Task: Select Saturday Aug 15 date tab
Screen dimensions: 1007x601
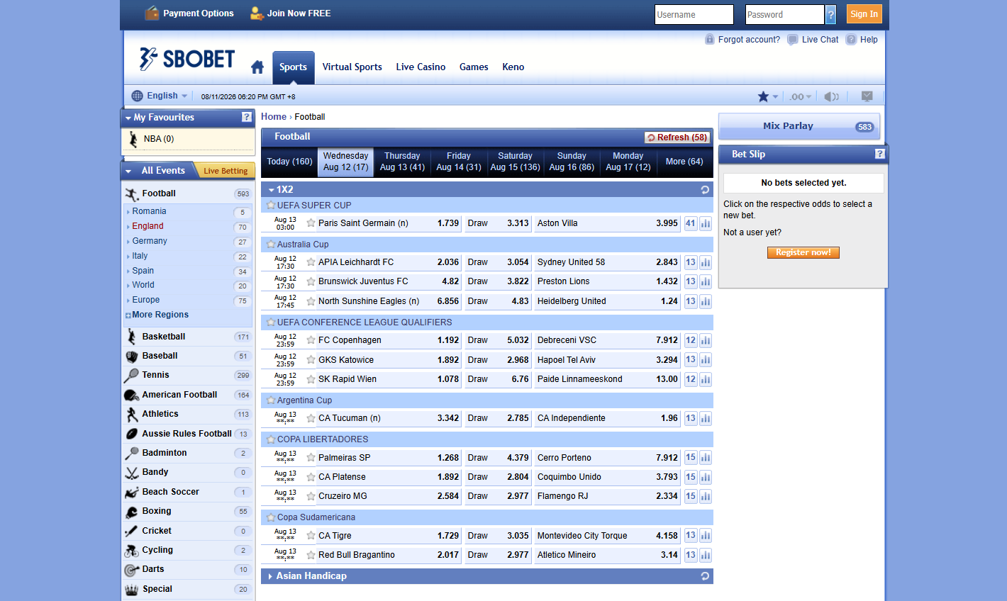Action: 515,162
